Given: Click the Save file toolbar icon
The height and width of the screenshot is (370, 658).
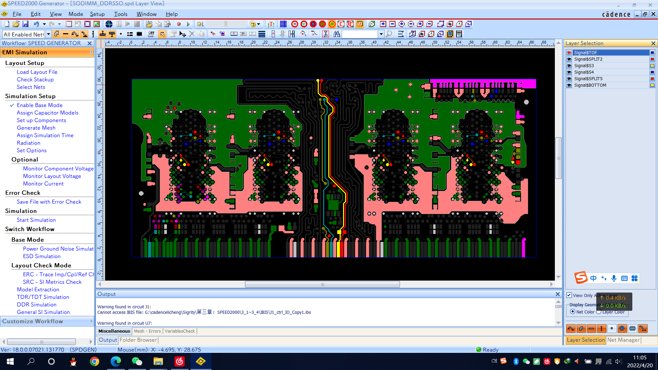Looking at the screenshot, I should (x=25, y=24).
